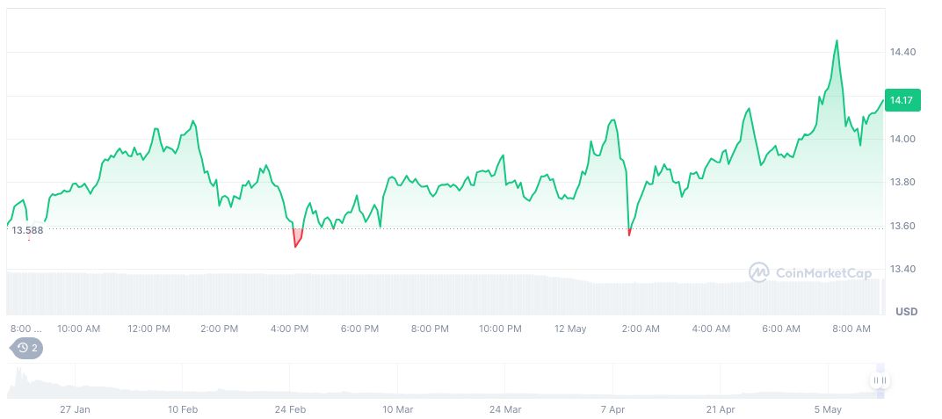Click the highest price peak on chart

(836, 41)
